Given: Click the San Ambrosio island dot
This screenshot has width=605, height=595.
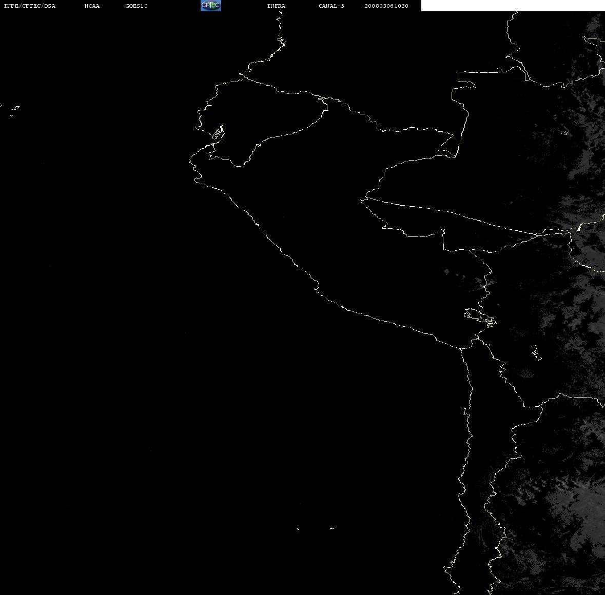Looking at the screenshot, I should click(x=331, y=528).
